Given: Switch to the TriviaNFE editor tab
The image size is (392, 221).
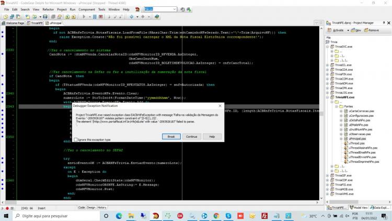Looking at the screenshot, I should (x=34, y=23).
